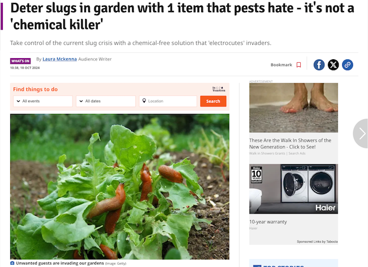Click the 10-year warranty ad headline

point(268,222)
